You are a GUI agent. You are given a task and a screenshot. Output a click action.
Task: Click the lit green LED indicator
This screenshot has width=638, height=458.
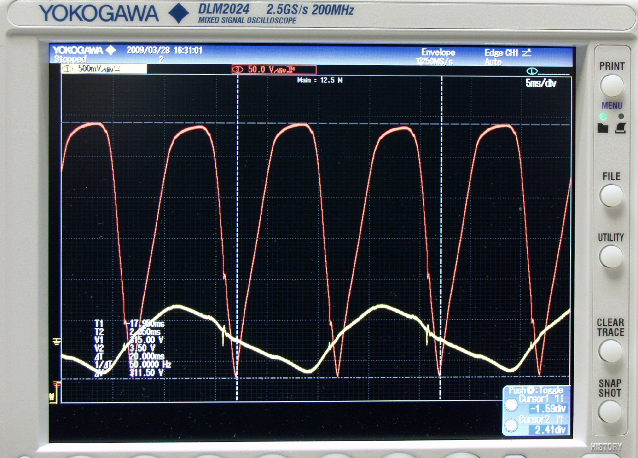(x=603, y=116)
